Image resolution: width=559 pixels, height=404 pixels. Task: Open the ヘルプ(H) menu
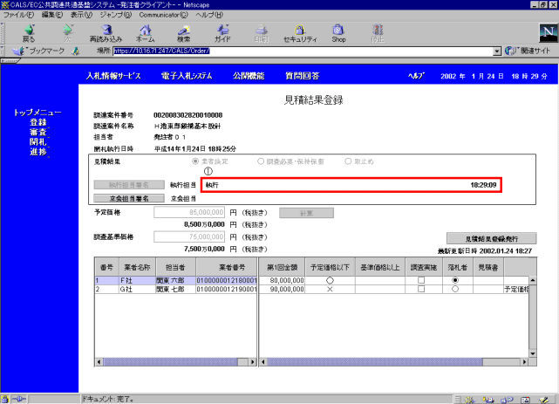point(209,15)
